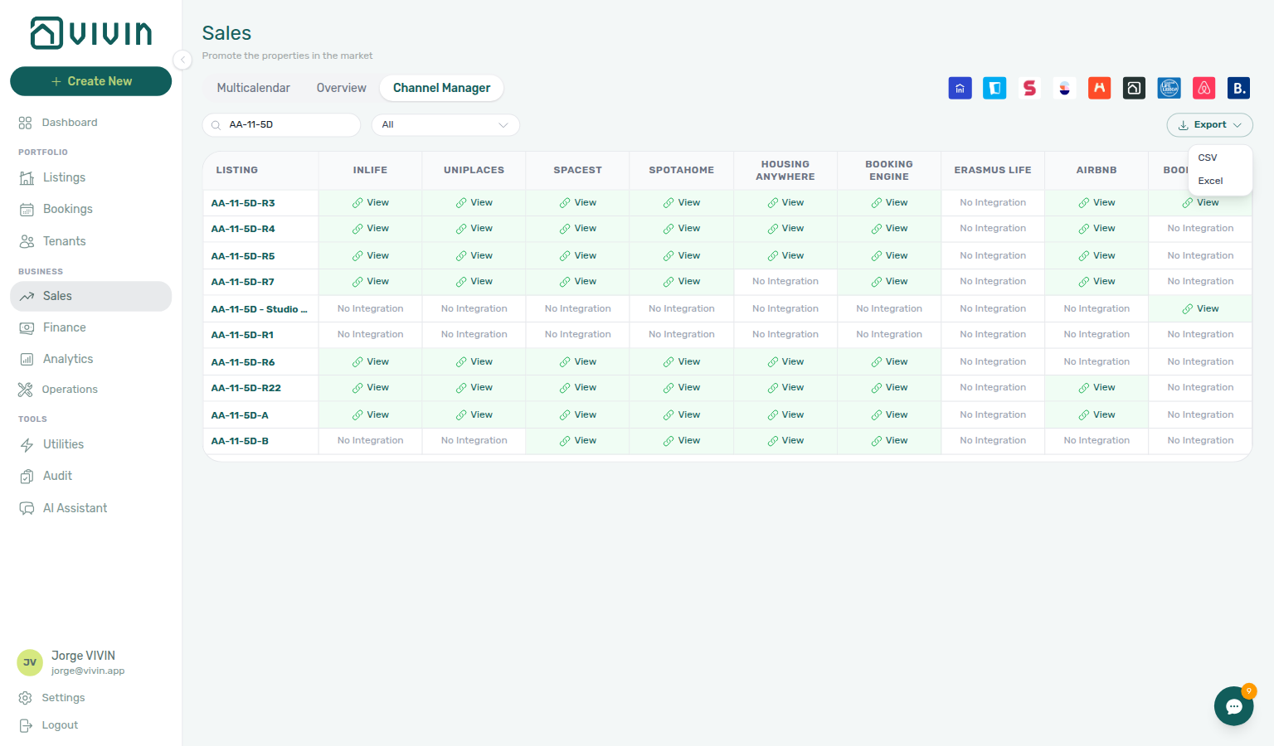
Task: Click the Finance icon in the sidebar
Action: coord(27,327)
